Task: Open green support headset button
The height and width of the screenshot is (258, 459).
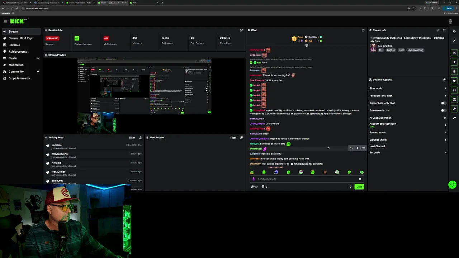Action: [452, 185]
